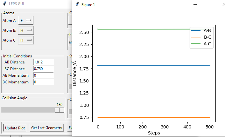Viewport: 225px width, 137px height.
Task: Open the Atom B element dropdown
Action: coord(26,30)
